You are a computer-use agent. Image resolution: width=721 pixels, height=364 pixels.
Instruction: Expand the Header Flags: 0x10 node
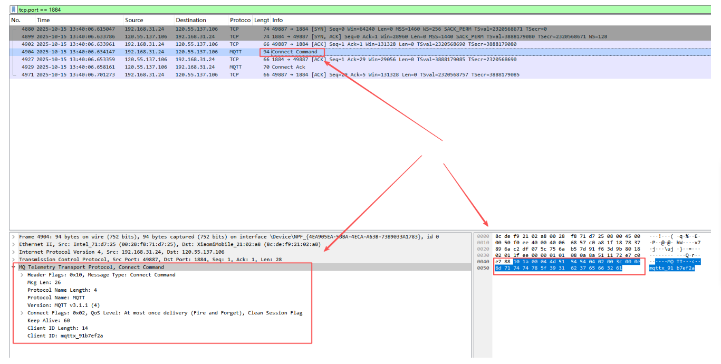(x=22, y=275)
